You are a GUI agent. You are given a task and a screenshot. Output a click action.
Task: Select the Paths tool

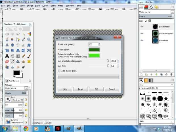(18, 39)
